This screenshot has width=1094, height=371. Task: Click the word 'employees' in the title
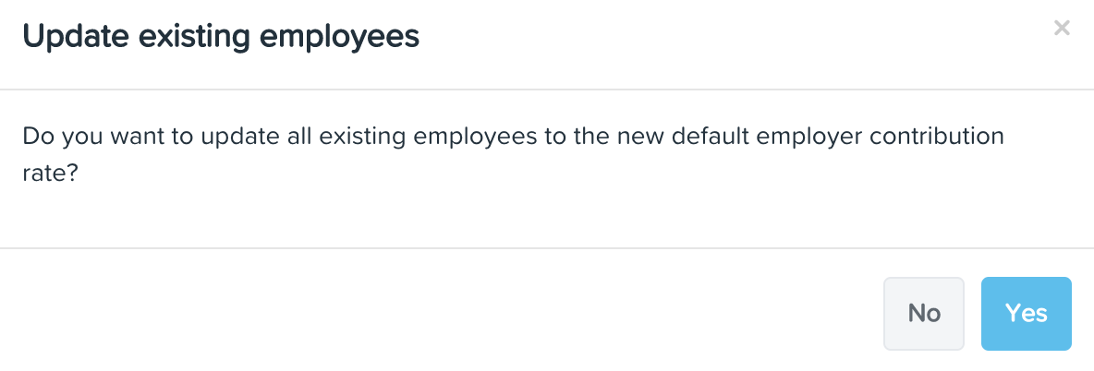pos(339,39)
